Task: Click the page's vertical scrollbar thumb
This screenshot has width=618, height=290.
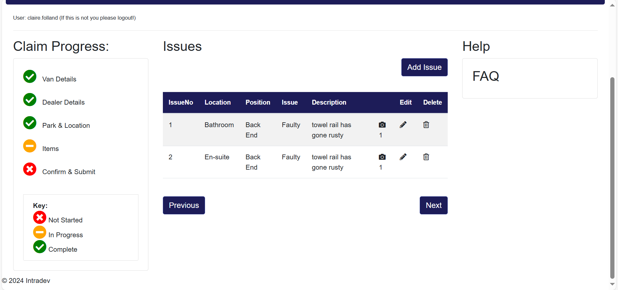Action: coord(612,177)
